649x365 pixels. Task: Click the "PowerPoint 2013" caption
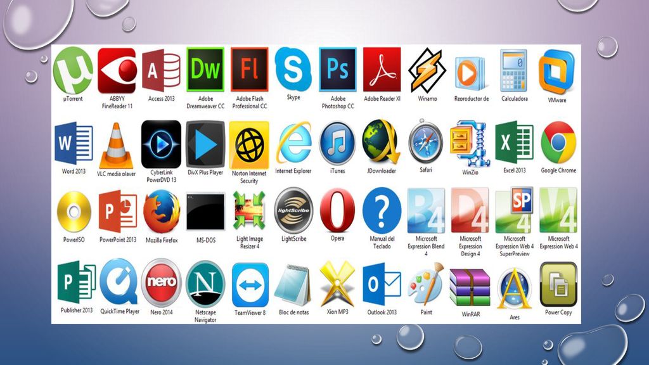117,240
